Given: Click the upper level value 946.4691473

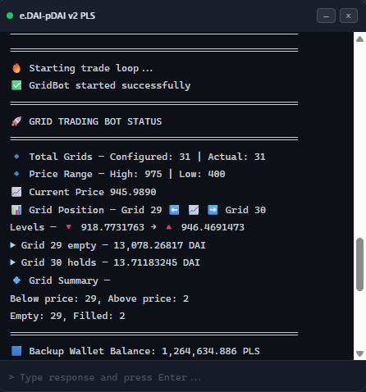Looking at the screenshot, I should click(x=213, y=227).
